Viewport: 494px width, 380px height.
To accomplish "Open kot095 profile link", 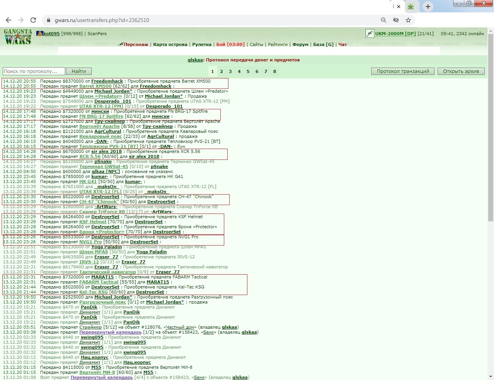I will 51,34.
